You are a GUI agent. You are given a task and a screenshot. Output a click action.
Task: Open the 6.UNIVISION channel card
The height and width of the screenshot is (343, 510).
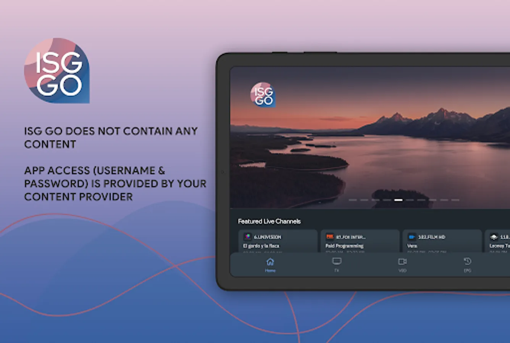coord(278,241)
